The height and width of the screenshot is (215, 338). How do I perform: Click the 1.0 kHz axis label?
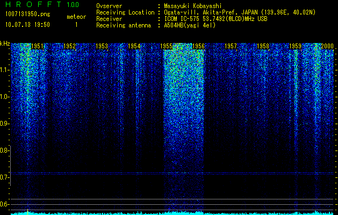click(x=4, y=97)
